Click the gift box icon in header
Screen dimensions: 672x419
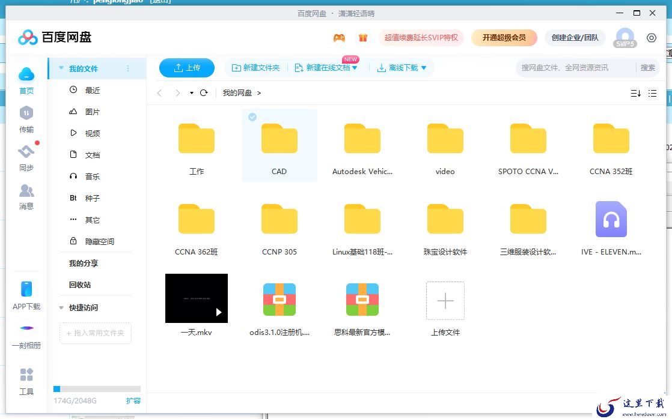(x=363, y=38)
